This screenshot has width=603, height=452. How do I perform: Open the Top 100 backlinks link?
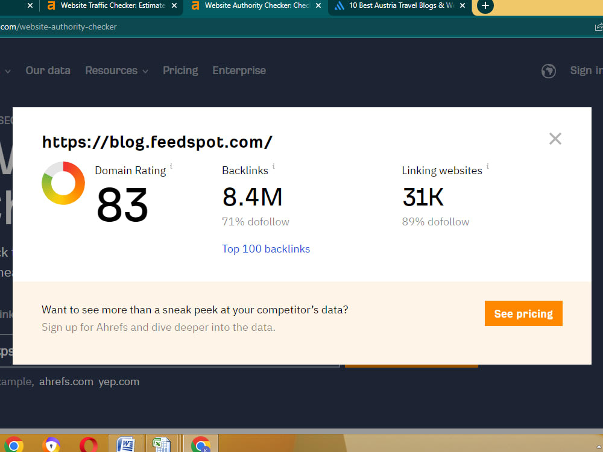click(266, 249)
